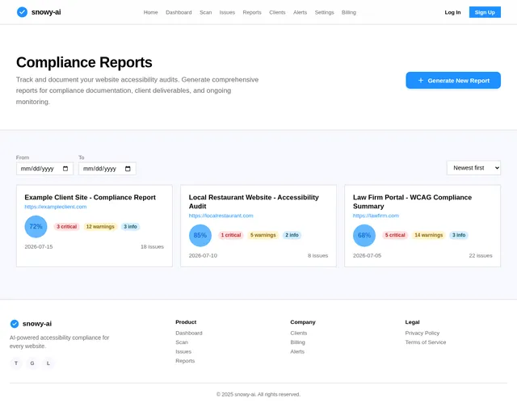Open the From date calendar picker icon
Image resolution: width=517 pixels, height=407 pixels.
coord(65,169)
